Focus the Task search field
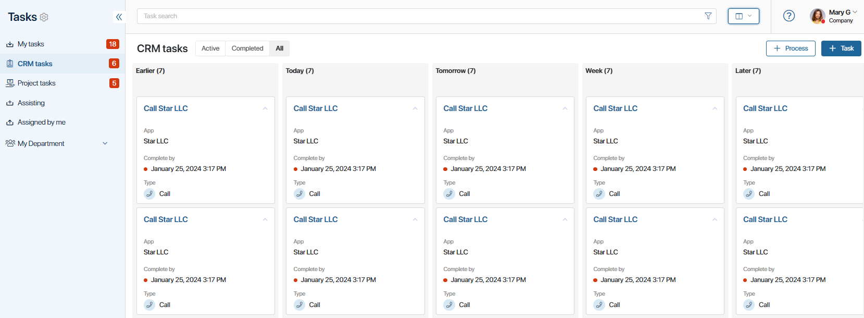This screenshot has width=864, height=318. coord(420,16)
